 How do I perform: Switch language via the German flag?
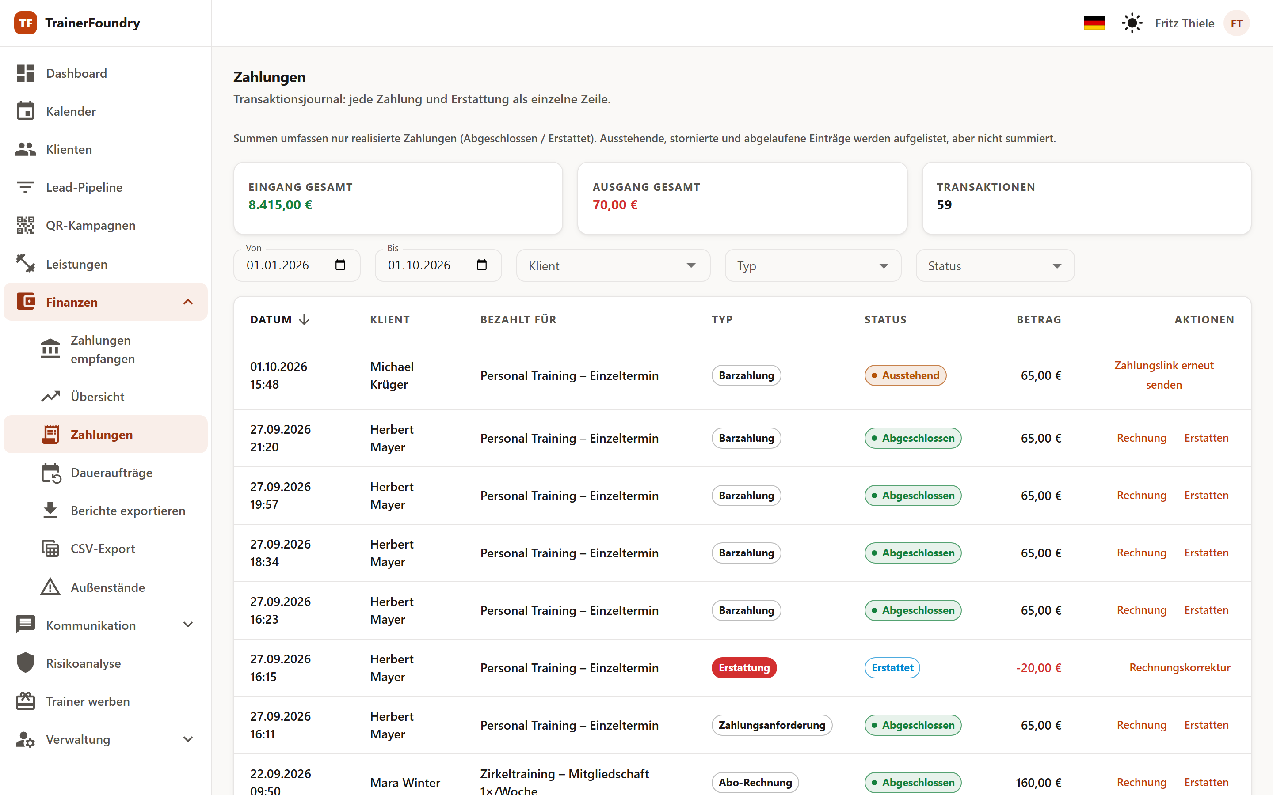point(1094,23)
